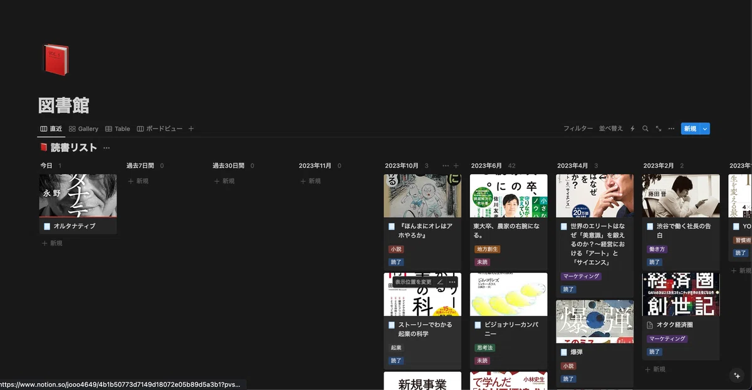The width and height of the screenshot is (752, 390).
Task: Click the 起業 tag
Action: click(x=396, y=347)
